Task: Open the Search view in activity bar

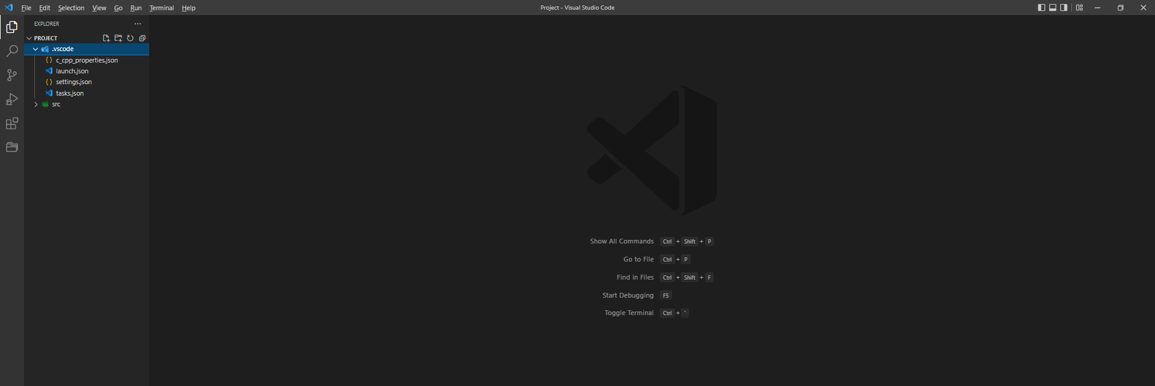Action: click(x=12, y=51)
